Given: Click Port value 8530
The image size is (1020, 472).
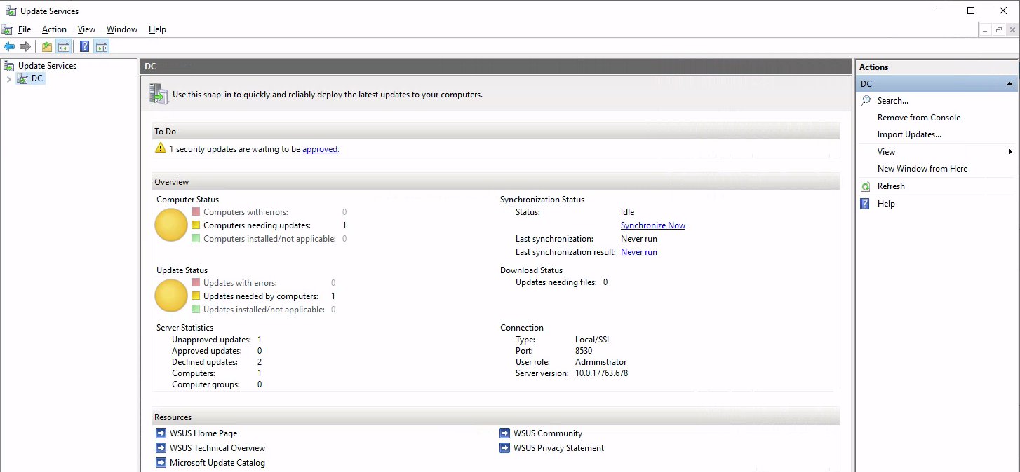Looking at the screenshot, I should point(584,351).
